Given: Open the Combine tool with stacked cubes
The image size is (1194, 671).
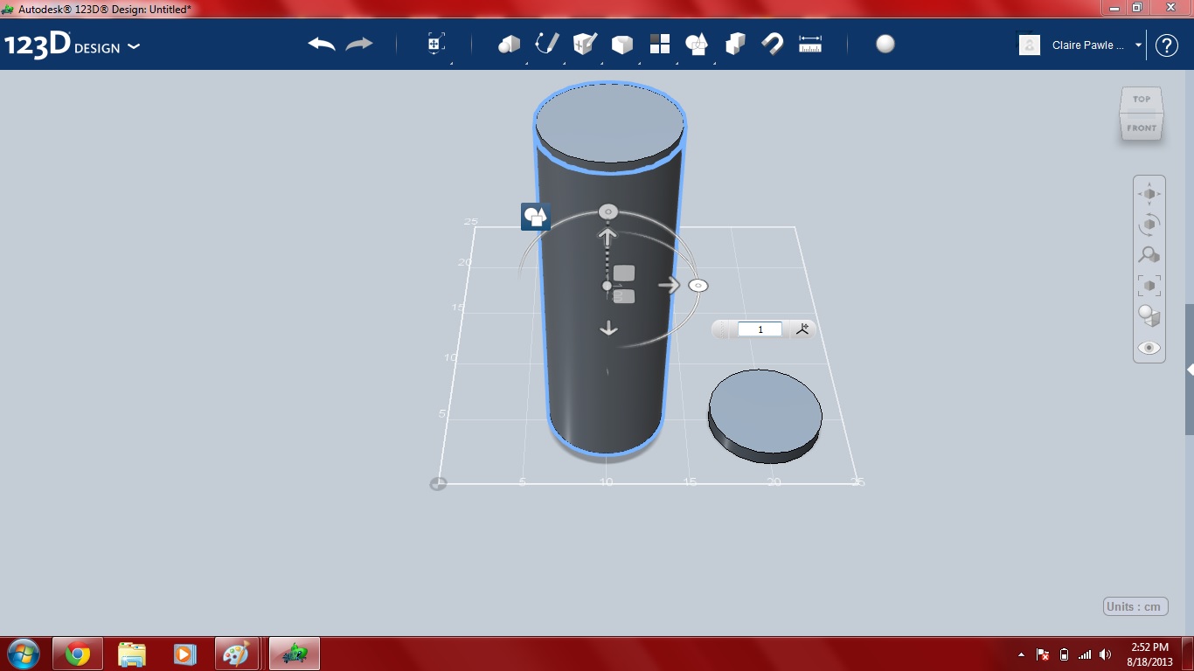Looking at the screenshot, I should 735,44.
